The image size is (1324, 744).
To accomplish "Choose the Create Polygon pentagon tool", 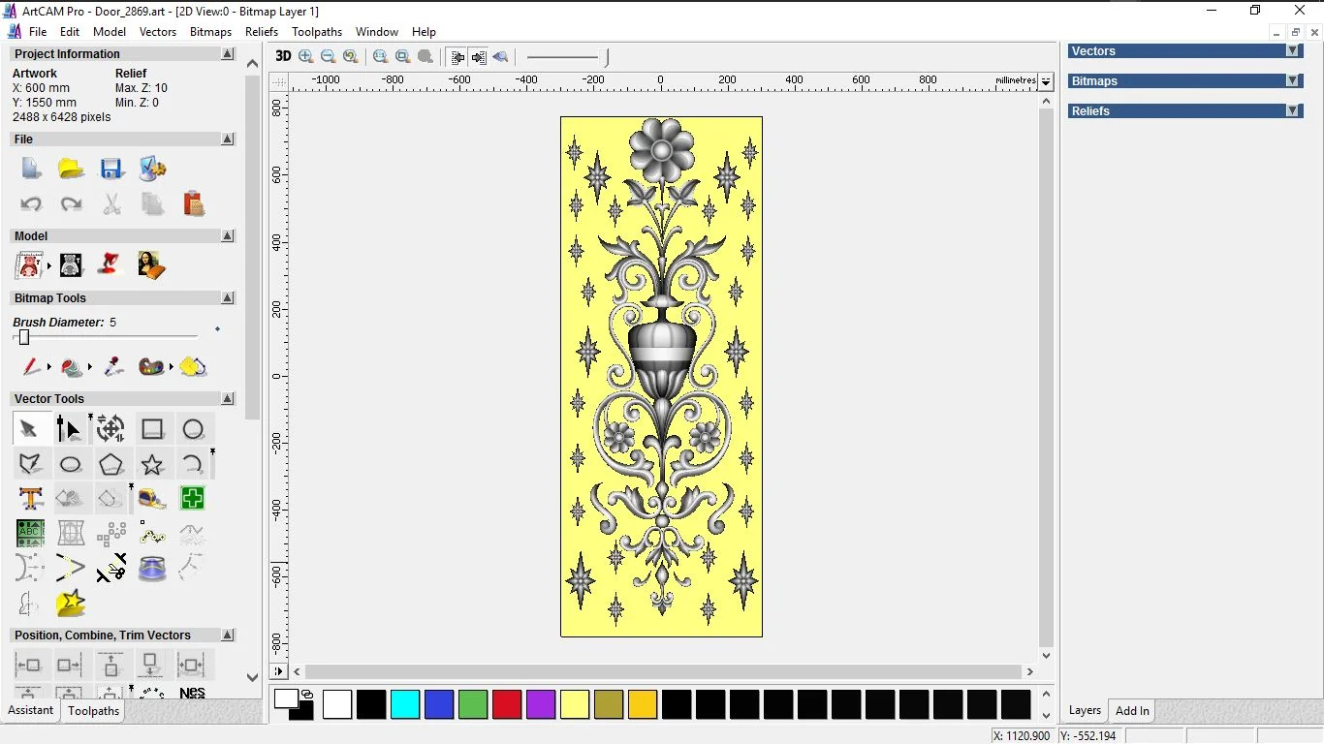I will (x=111, y=465).
